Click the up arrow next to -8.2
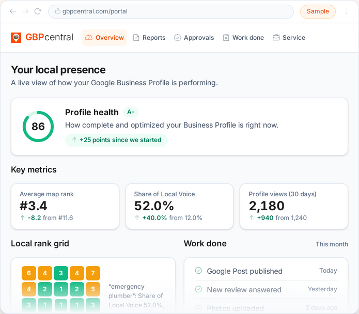The width and height of the screenshot is (359, 314). (x=22, y=217)
